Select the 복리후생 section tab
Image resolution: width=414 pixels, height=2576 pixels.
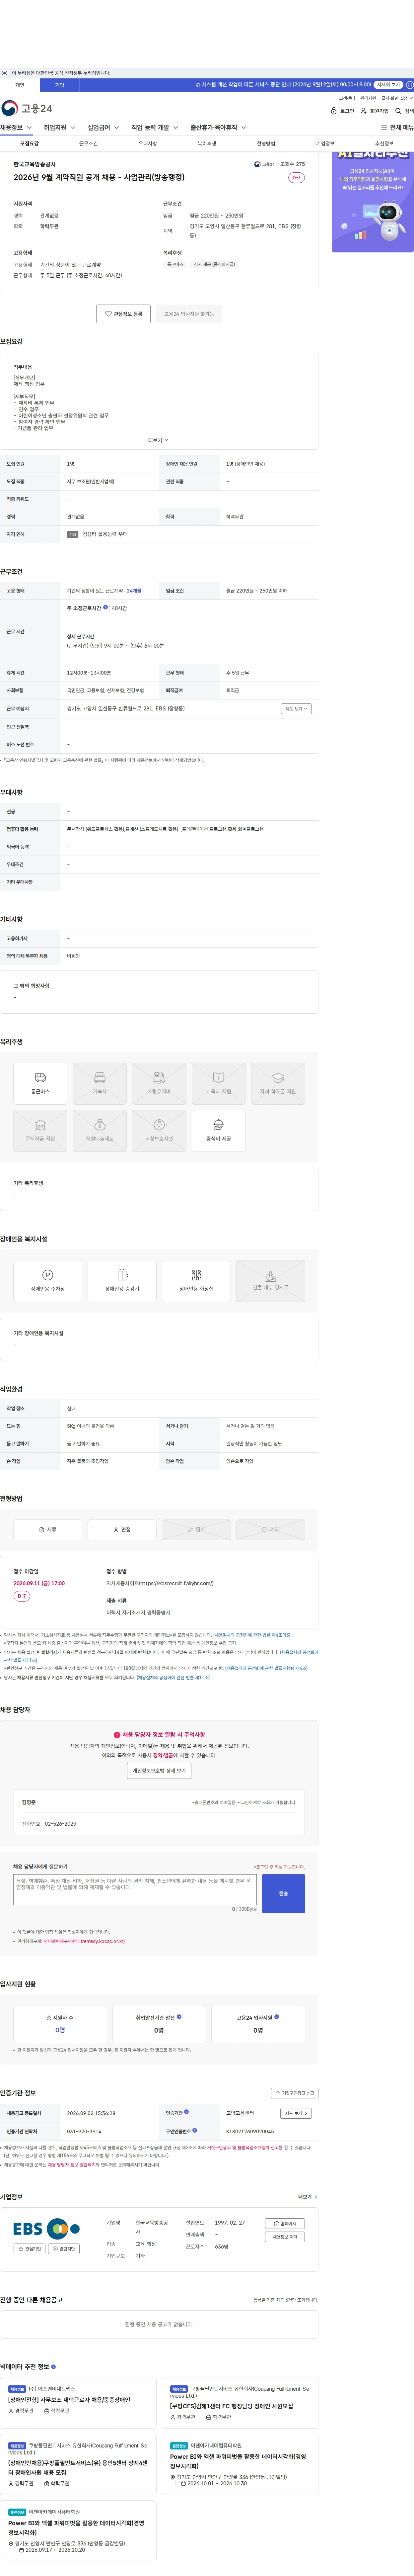click(207, 144)
